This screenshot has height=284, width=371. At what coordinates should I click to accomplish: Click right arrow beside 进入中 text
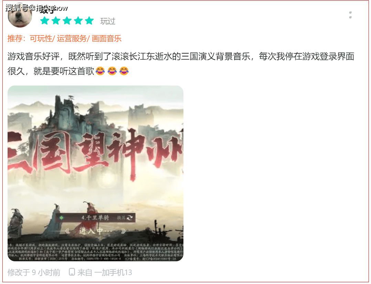[123, 231]
